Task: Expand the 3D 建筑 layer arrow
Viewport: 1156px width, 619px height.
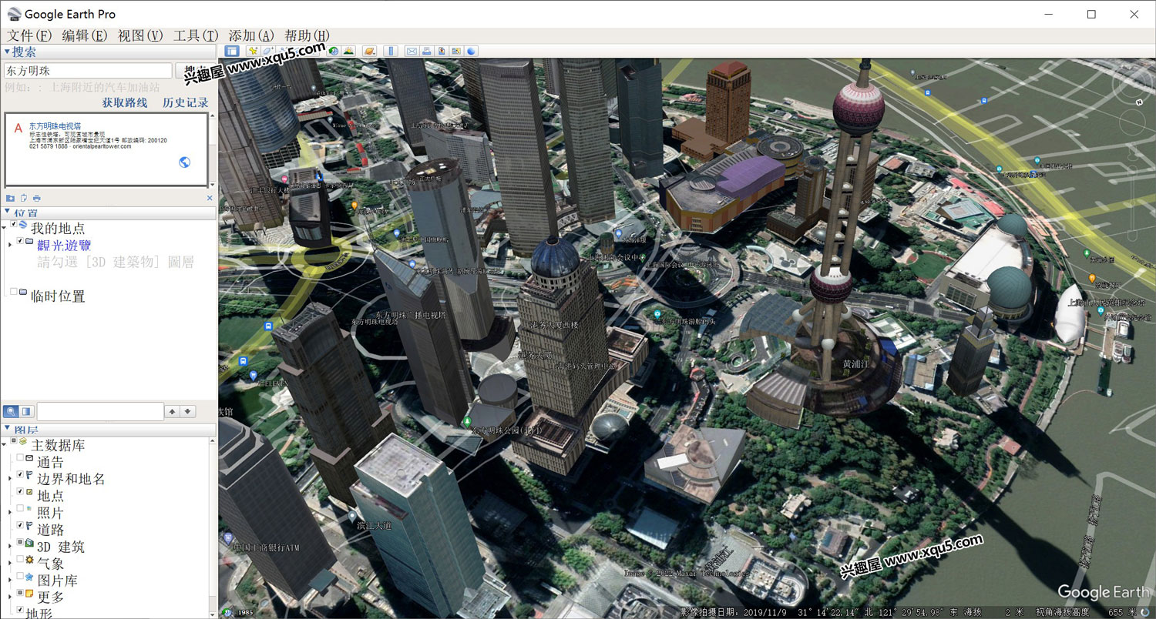Action: point(9,546)
